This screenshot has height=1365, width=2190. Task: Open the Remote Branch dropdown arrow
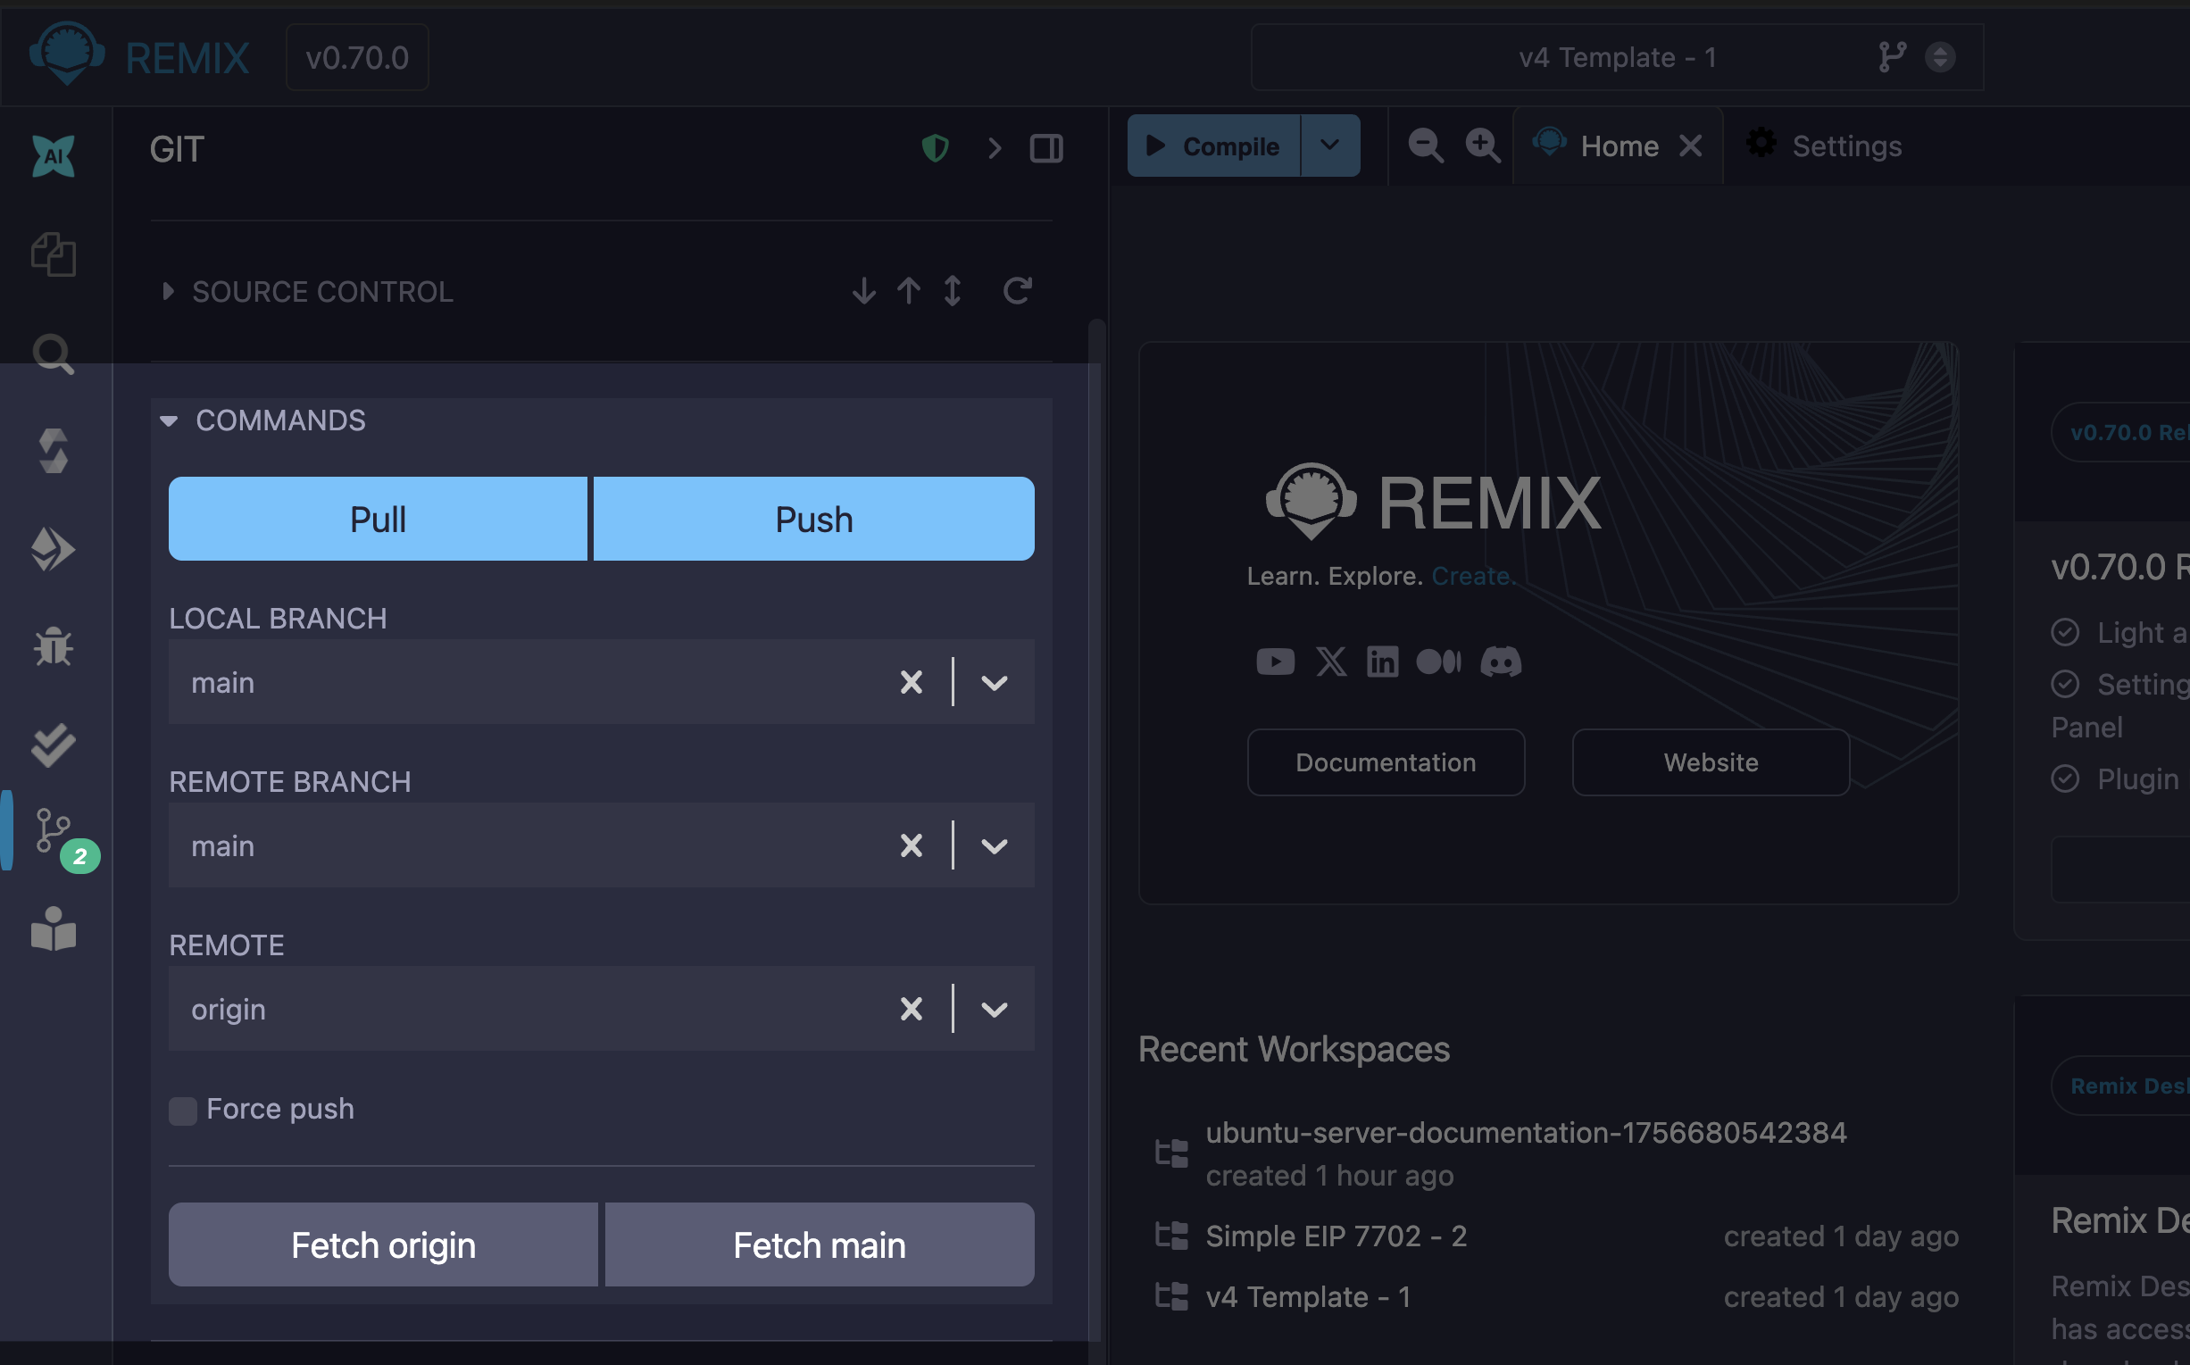[x=994, y=846]
